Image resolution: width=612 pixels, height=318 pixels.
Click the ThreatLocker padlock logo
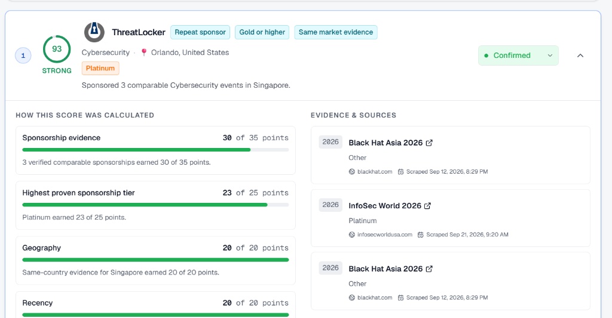pyautogui.click(x=94, y=32)
